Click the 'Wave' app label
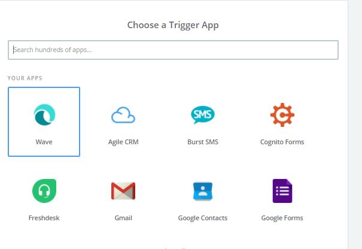This screenshot has width=362, height=249. tap(44, 142)
